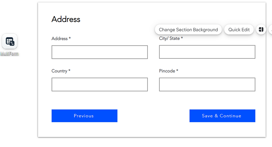Focus the Country input field
The width and height of the screenshot is (272, 147).
click(100, 84)
